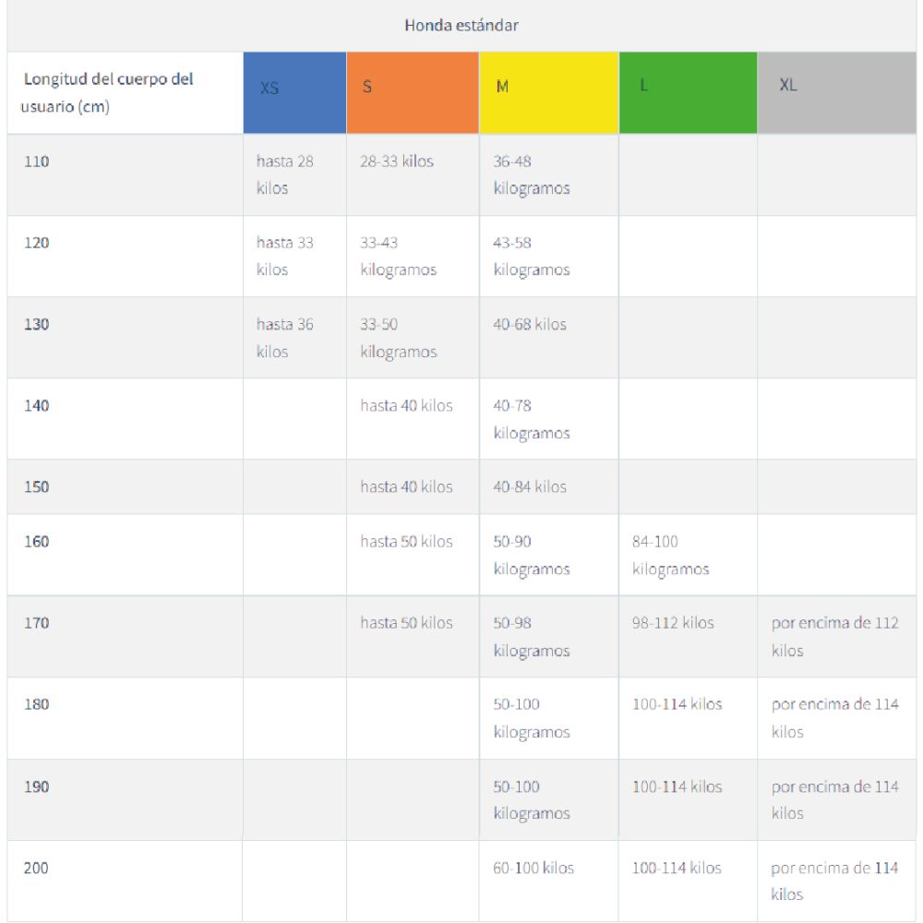Select the 200 cm row label
Screen dimensions: 923x923
[x=37, y=868]
